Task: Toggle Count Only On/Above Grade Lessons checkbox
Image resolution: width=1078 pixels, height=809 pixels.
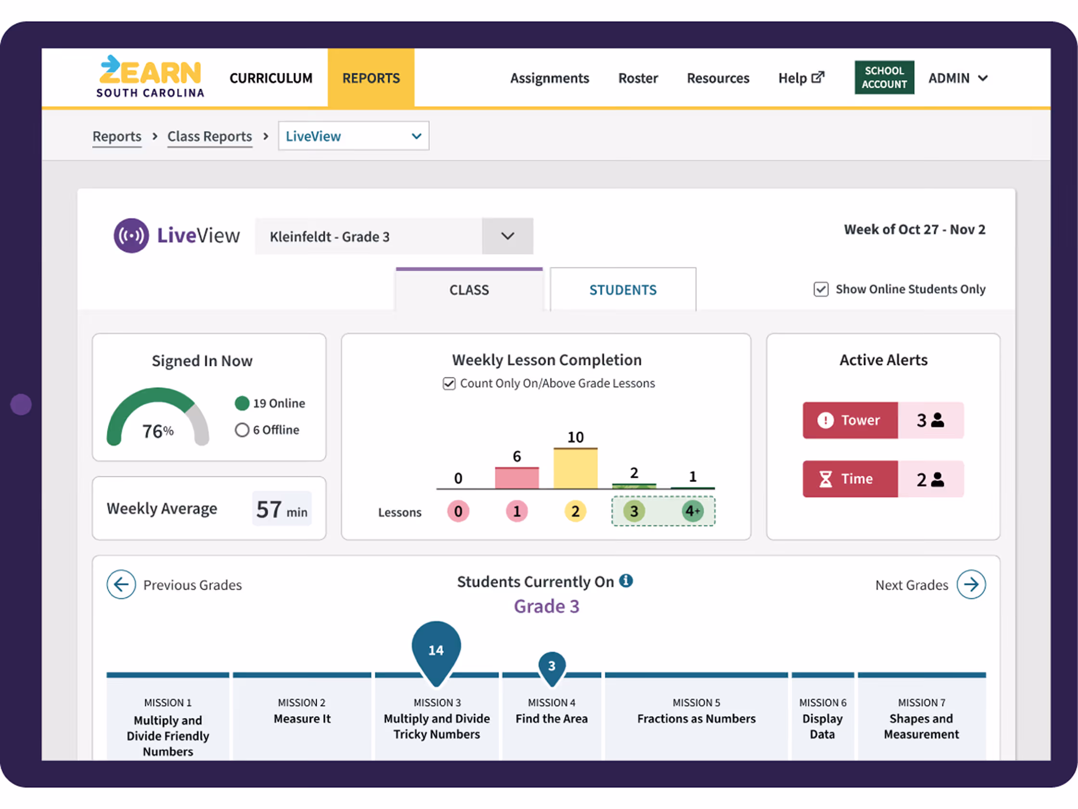Action: pos(449,384)
